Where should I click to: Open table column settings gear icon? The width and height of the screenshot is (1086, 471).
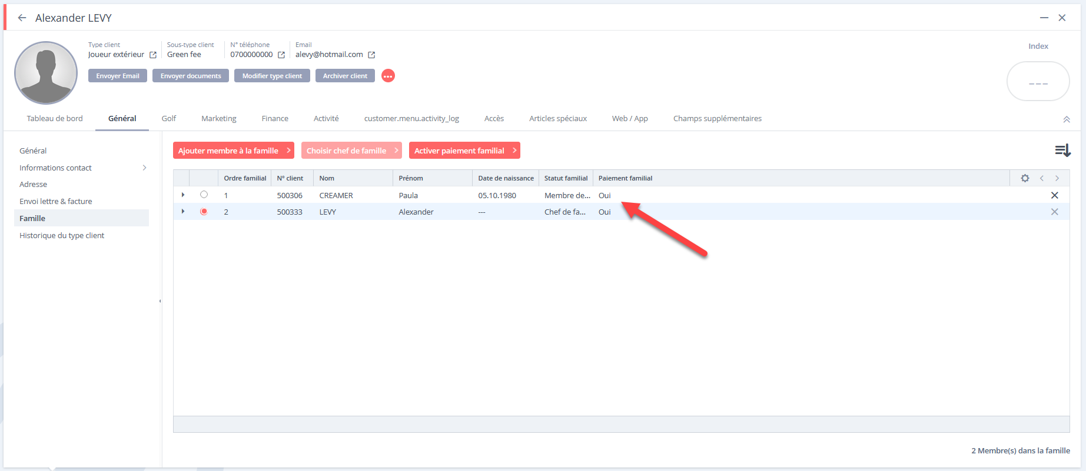click(x=1025, y=178)
